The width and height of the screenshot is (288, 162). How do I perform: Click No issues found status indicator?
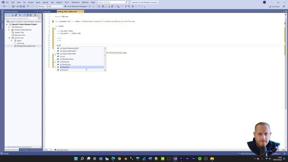click(x=61, y=150)
